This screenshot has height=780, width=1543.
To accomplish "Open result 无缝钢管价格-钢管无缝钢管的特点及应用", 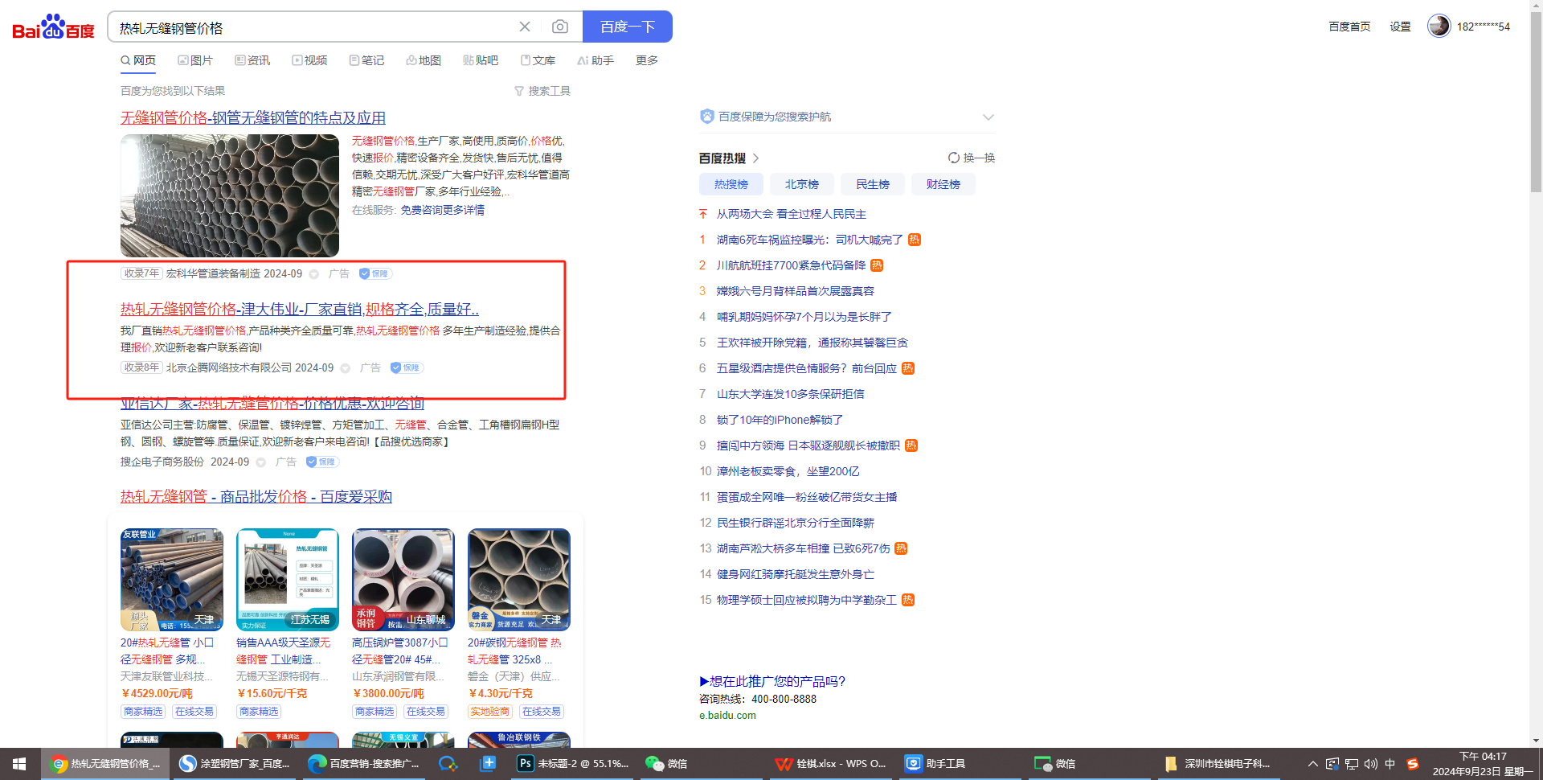I will tap(253, 118).
